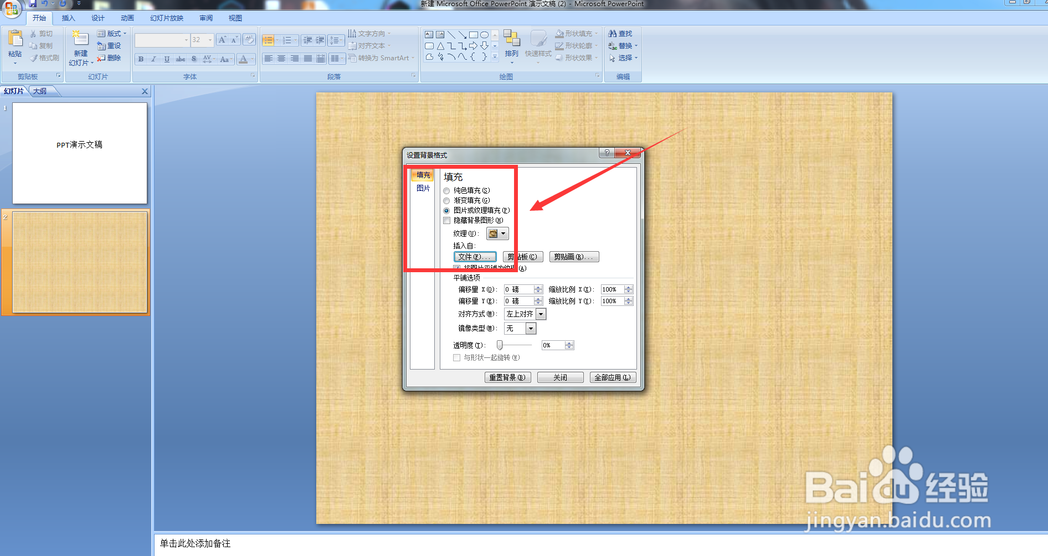Click the text Shadow S icon
1048x556 pixels.
[x=193, y=59]
